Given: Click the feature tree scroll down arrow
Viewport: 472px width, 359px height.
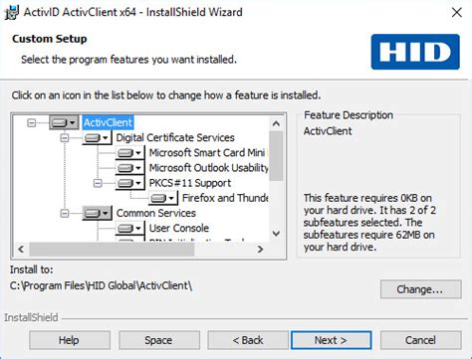Looking at the screenshot, I should click(276, 234).
